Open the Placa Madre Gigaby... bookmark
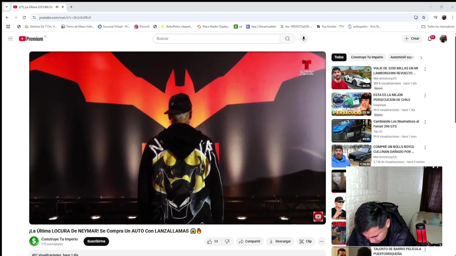The height and width of the screenshot is (256, 456). [213, 26]
